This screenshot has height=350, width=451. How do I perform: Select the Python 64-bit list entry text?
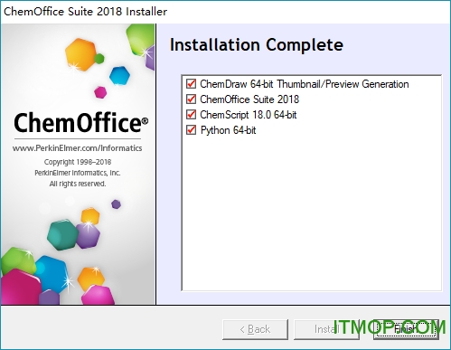(228, 130)
